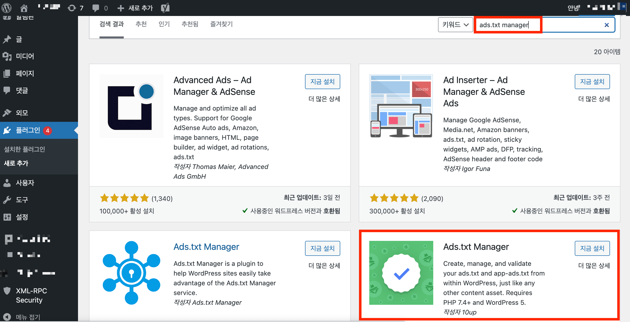630x322 pixels.
Task: Click the Ad Inserter plugin thumbnail
Action: 401,106
